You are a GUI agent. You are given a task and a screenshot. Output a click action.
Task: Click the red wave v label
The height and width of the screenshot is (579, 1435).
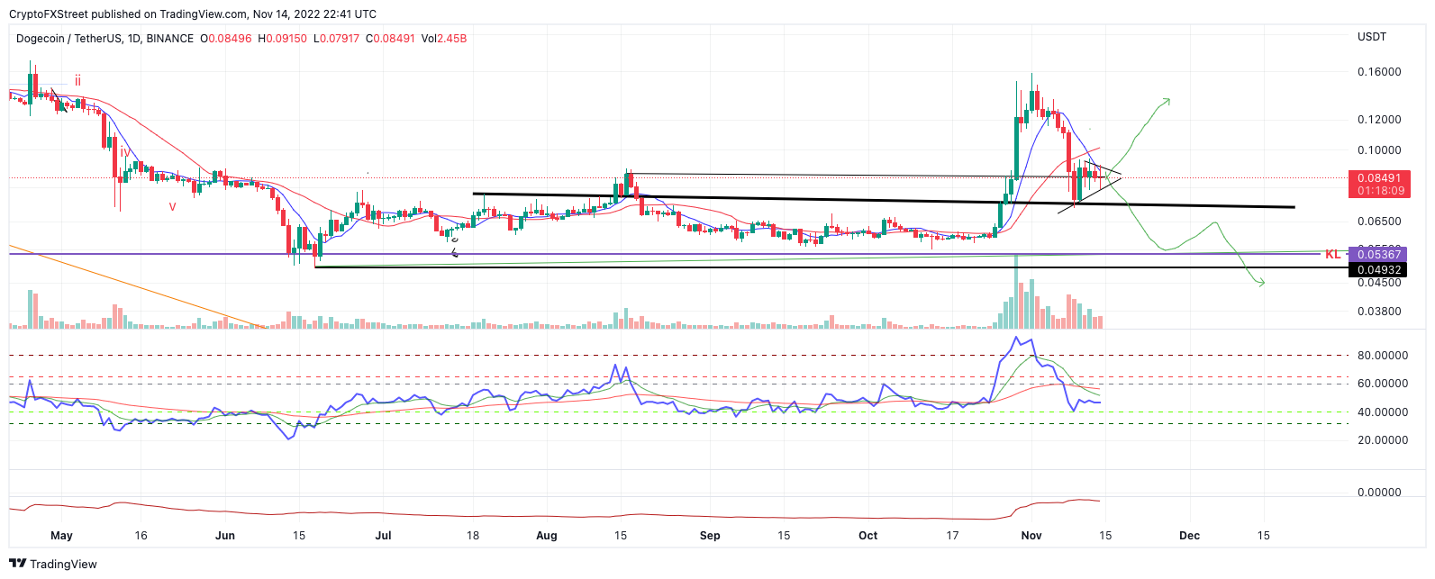[172, 206]
